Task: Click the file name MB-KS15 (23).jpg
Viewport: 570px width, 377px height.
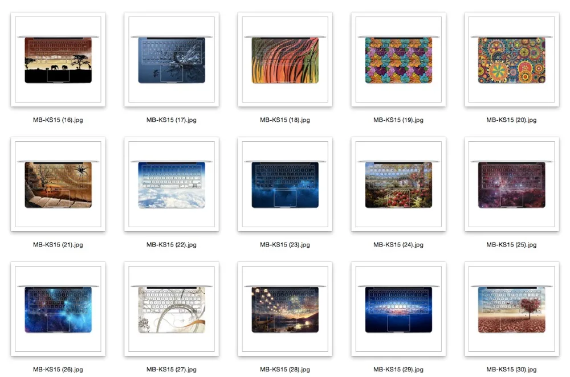Action: [285, 245]
